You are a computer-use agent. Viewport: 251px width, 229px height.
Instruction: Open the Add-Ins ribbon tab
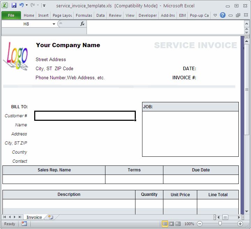point(168,15)
